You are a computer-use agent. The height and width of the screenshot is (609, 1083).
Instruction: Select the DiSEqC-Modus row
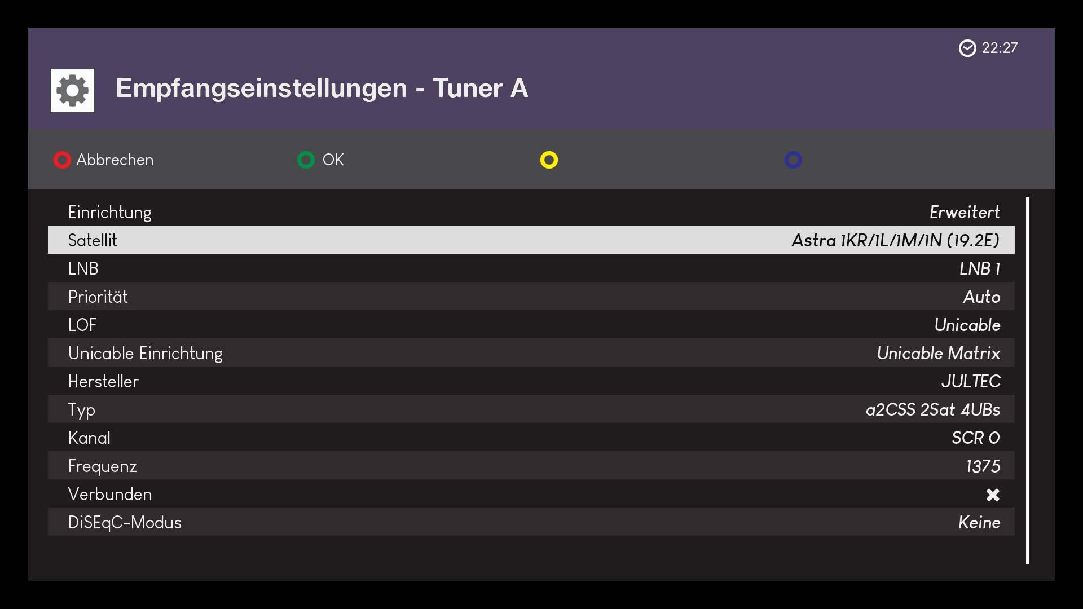tap(530, 522)
